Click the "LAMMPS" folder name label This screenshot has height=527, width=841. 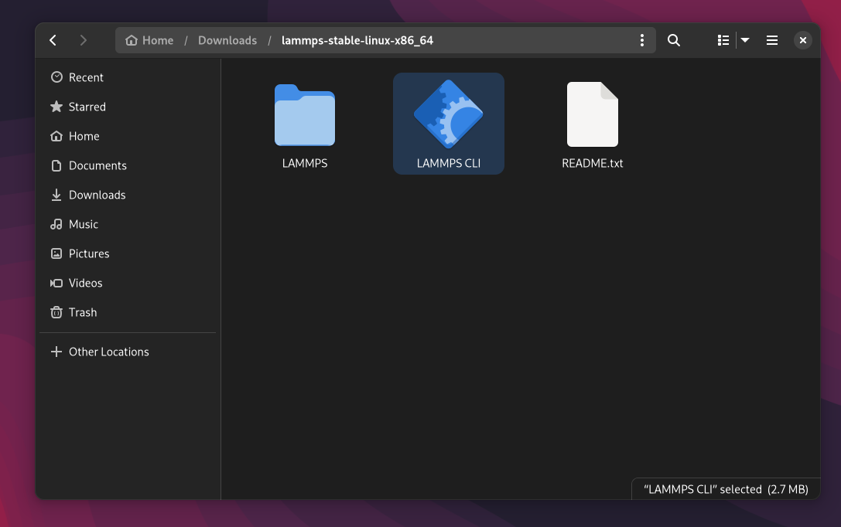(x=305, y=163)
